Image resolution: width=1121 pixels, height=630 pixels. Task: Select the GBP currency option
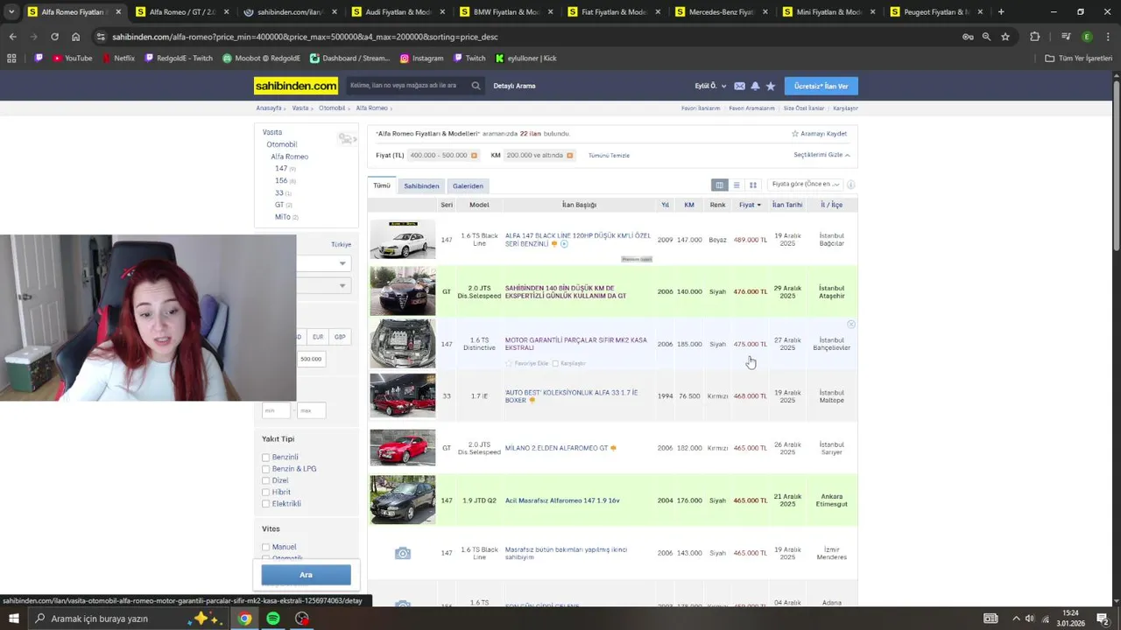[340, 337]
